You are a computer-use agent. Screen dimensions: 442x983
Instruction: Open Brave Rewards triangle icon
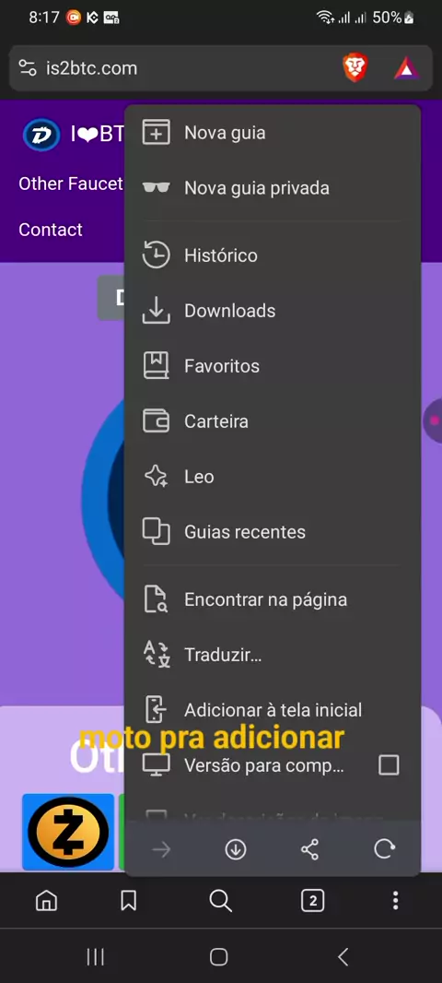tap(406, 68)
